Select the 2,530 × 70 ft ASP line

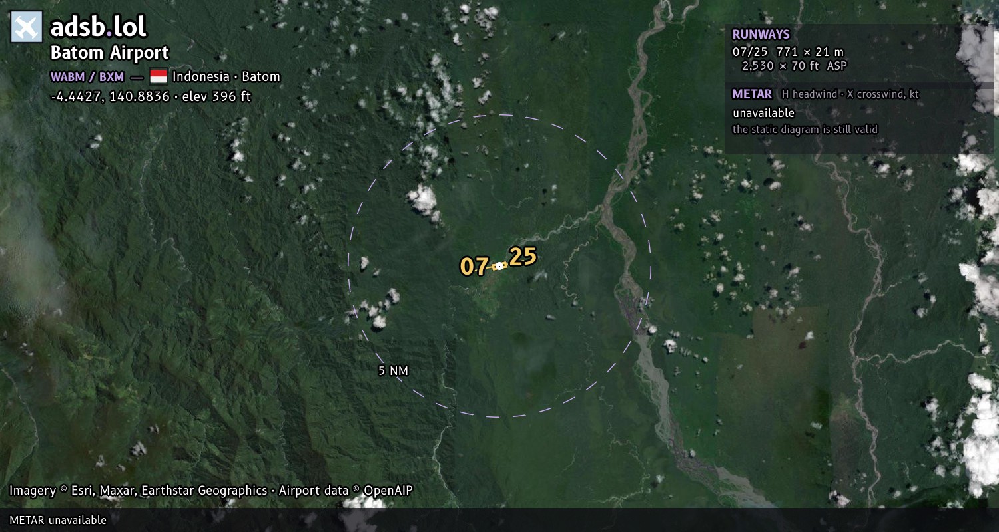tap(795, 66)
